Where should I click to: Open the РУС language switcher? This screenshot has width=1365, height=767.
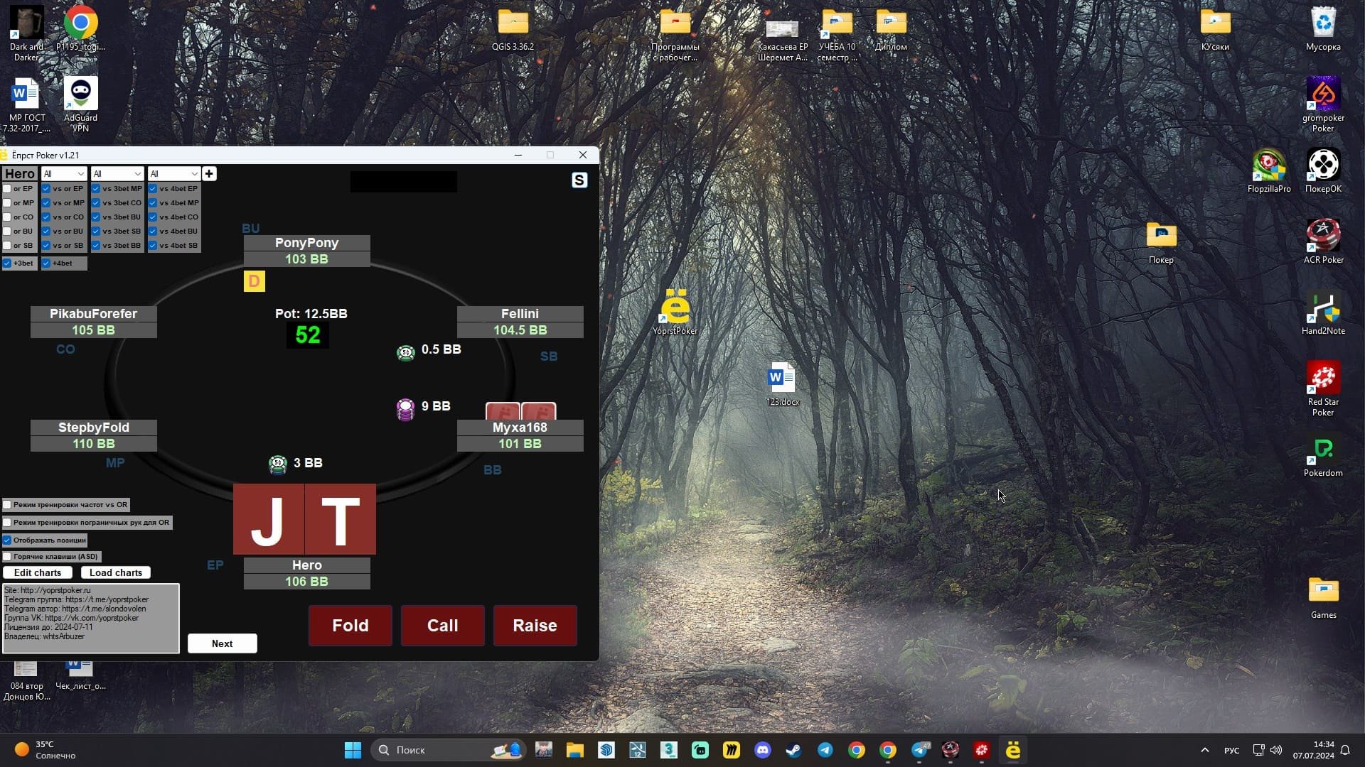coord(1232,751)
